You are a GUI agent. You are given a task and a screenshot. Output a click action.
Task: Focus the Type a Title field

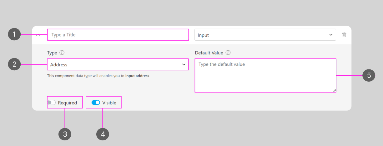click(x=118, y=35)
